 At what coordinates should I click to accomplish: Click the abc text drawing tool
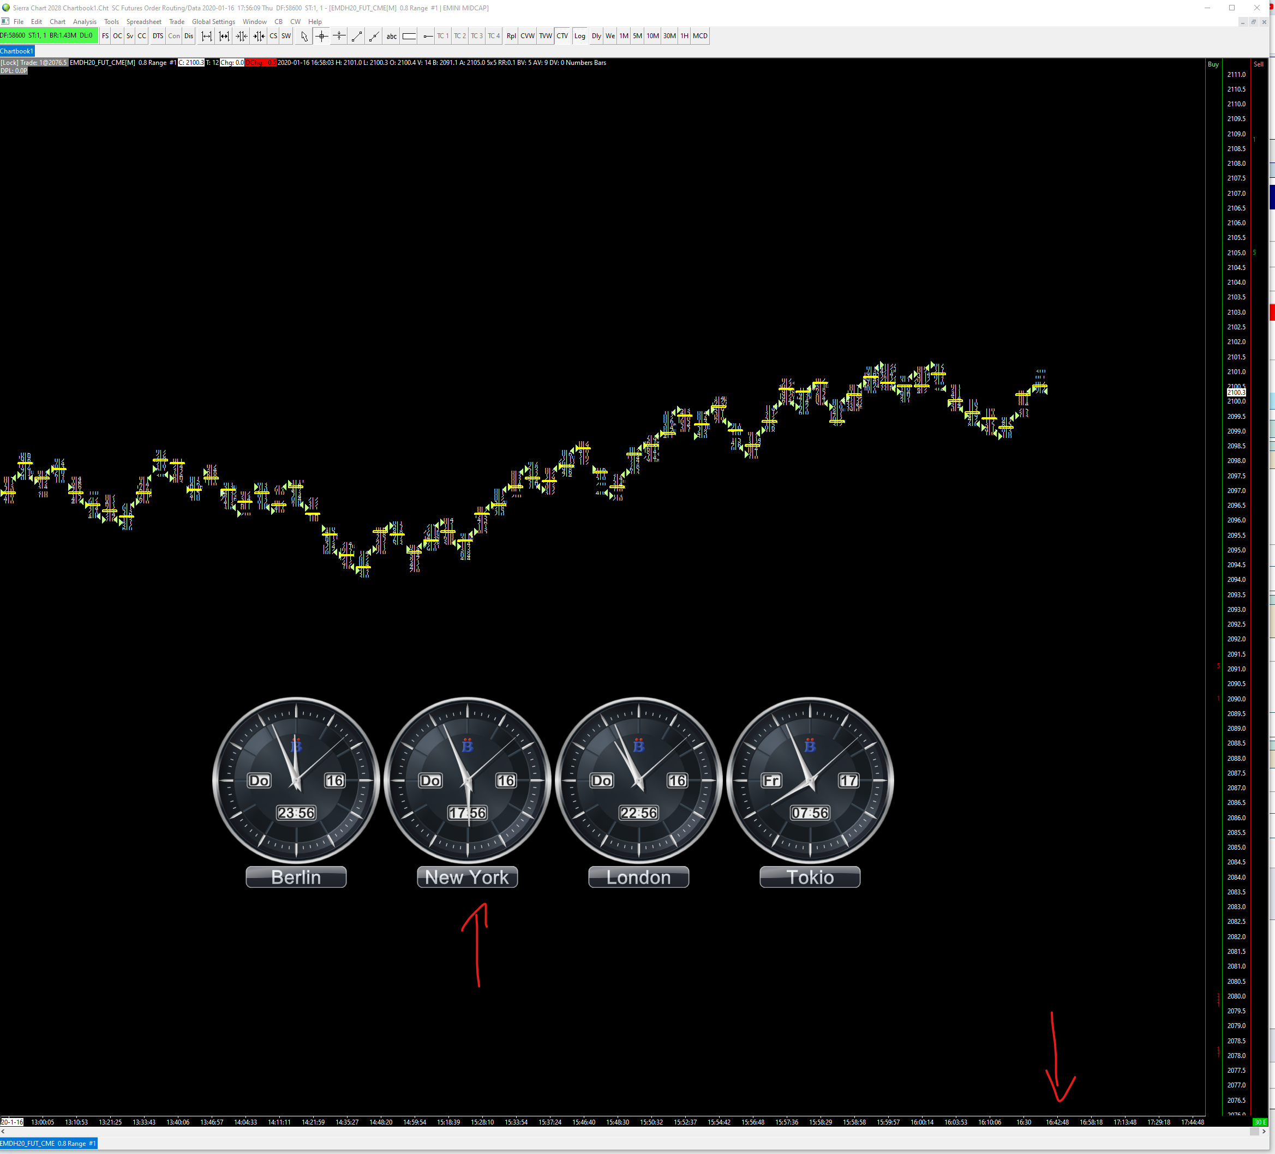tap(392, 36)
